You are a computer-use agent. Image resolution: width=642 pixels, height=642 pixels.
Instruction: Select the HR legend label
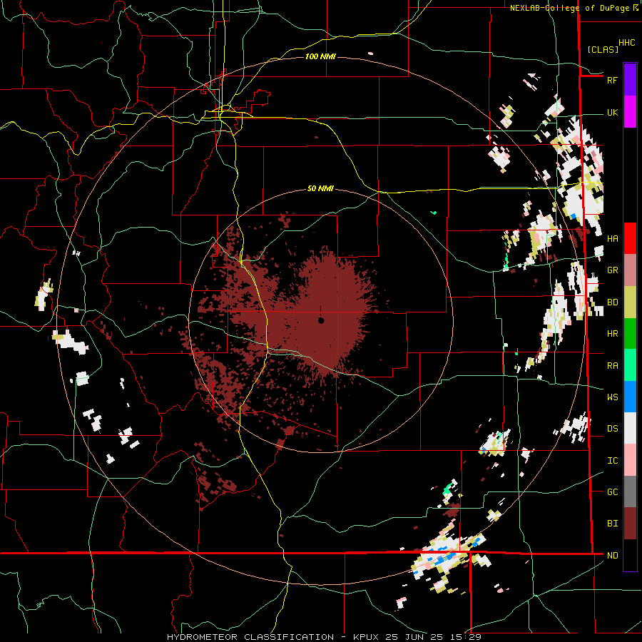click(x=612, y=334)
